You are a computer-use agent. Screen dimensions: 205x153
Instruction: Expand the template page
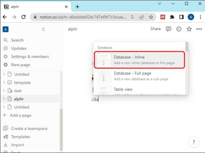click(x=4, y=82)
